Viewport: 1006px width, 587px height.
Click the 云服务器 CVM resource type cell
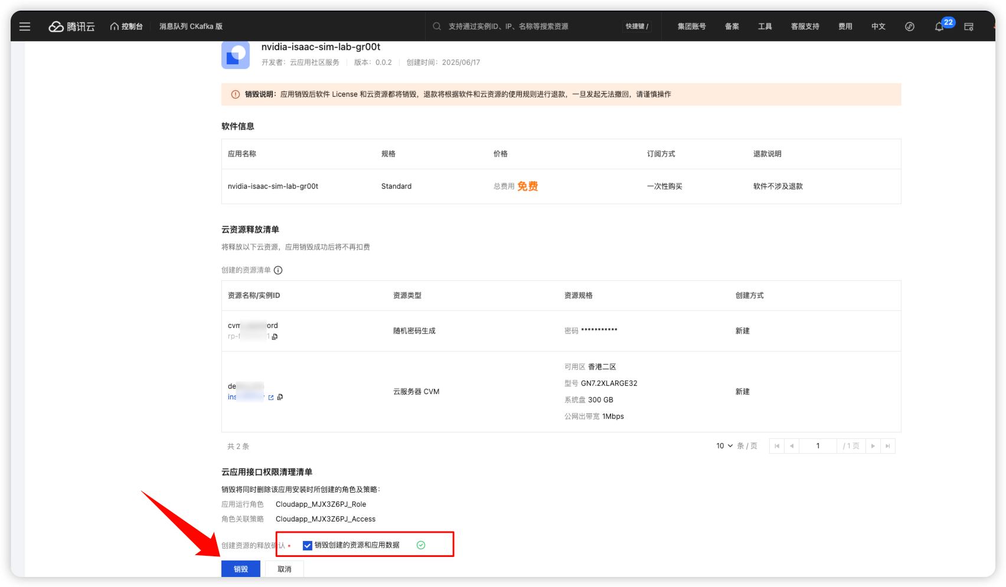(416, 392)
